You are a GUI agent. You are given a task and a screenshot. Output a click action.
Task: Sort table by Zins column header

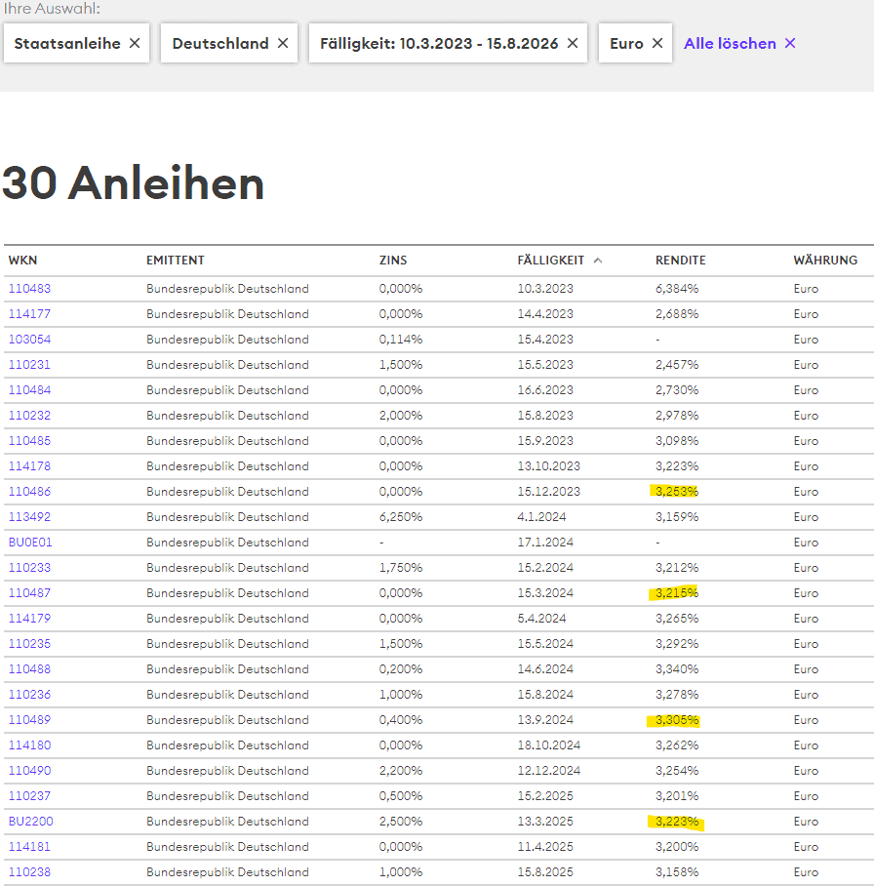click(393, 261)
